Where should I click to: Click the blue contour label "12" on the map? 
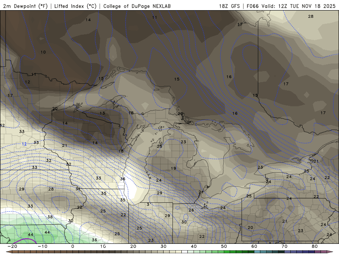point(24,144)
